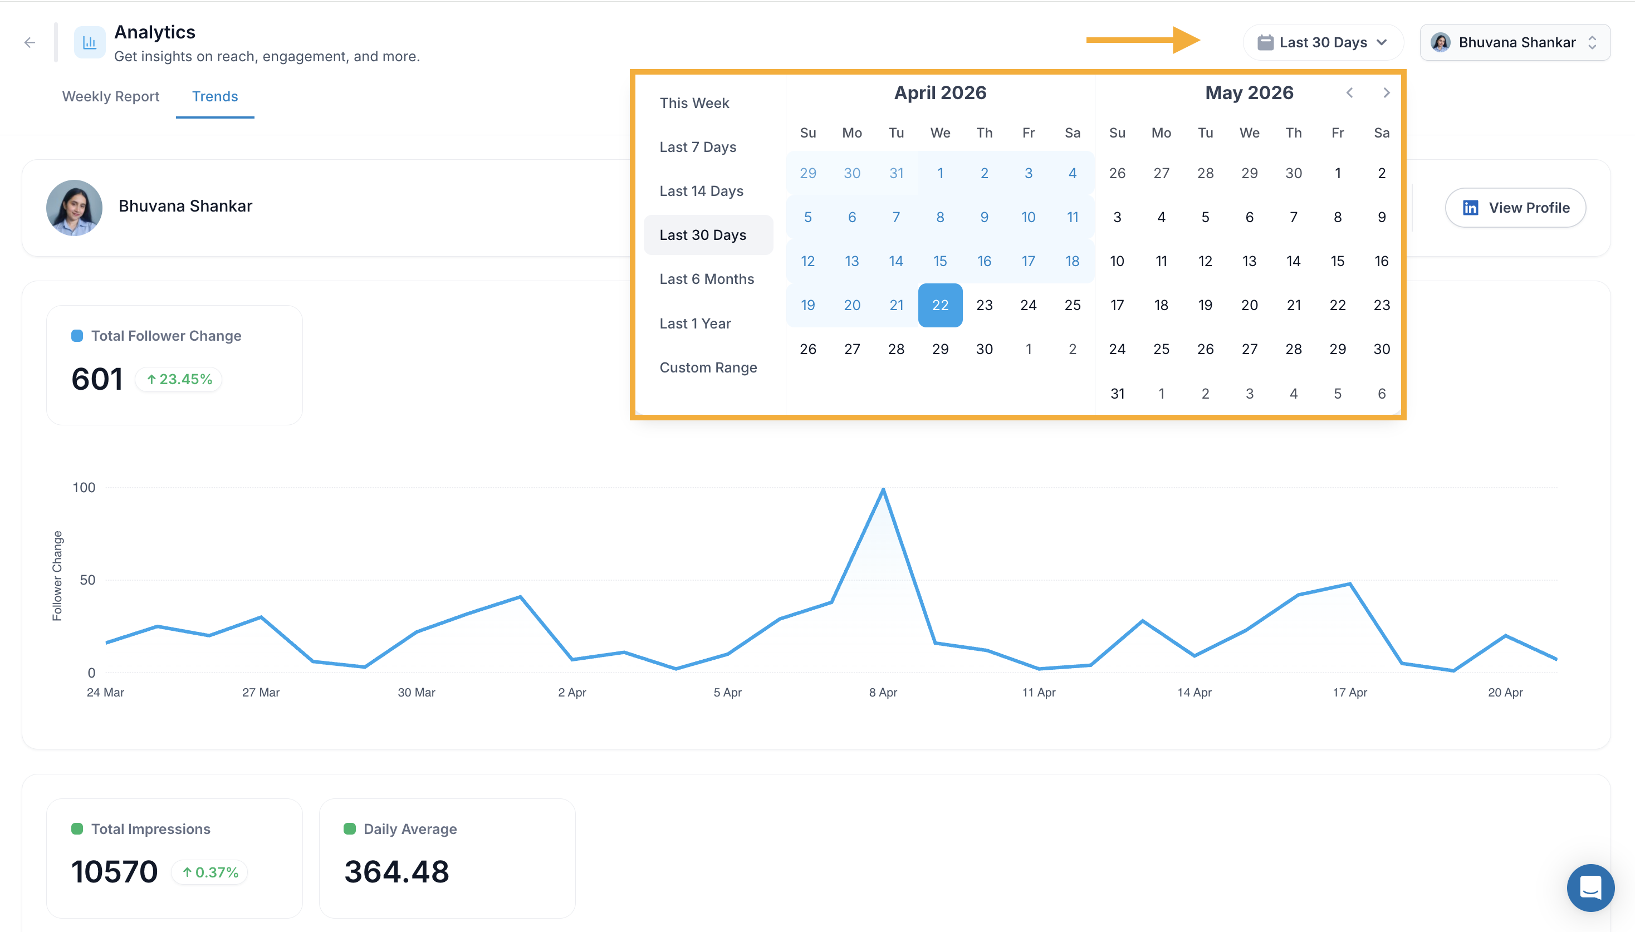The width and height of the screenshot is (1635, 932).
Task: Click the back arrow icon
Action: point(30,43)
